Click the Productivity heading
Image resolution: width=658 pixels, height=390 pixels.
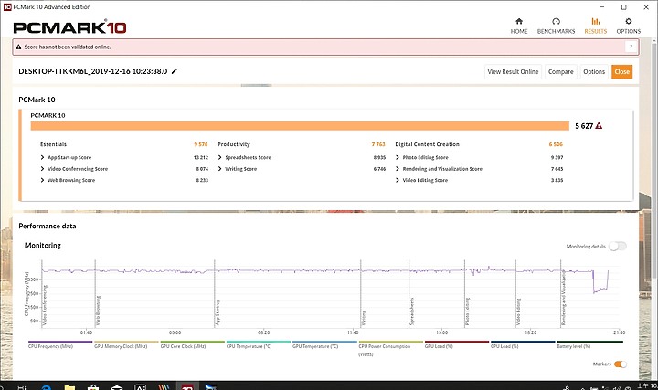pyautogui.click(x=234, y=144)
